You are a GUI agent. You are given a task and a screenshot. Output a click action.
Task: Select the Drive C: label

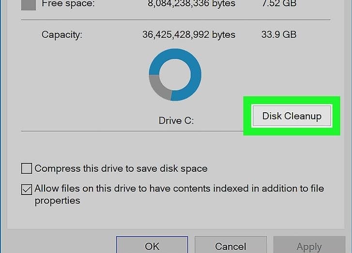coord(176,120)
